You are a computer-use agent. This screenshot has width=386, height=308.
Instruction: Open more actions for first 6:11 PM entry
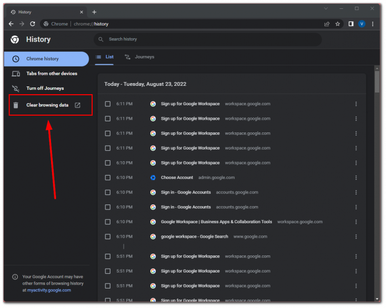click(x=356, y=104)
